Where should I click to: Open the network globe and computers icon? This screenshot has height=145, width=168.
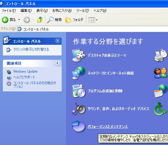tap(79, 73)
